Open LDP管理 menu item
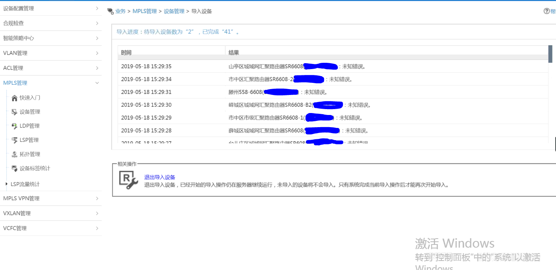 (x=29, y=126)
